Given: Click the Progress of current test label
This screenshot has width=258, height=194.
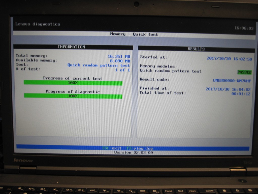Looking at the screenshot, I should (73, 78).
